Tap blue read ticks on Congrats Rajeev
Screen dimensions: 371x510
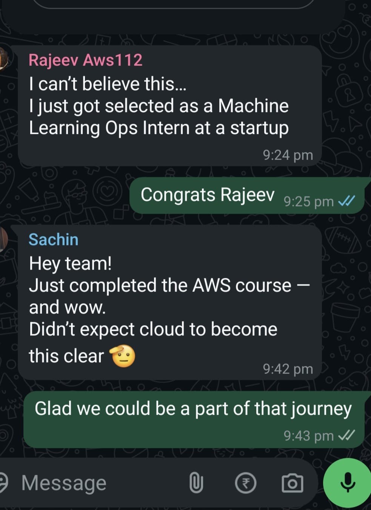(346, 201)
